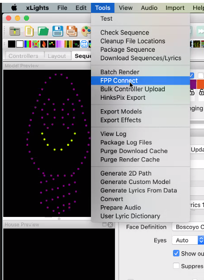Screen dimensions: 204x280
Task: Open the Apple menu
Action: 14,8
